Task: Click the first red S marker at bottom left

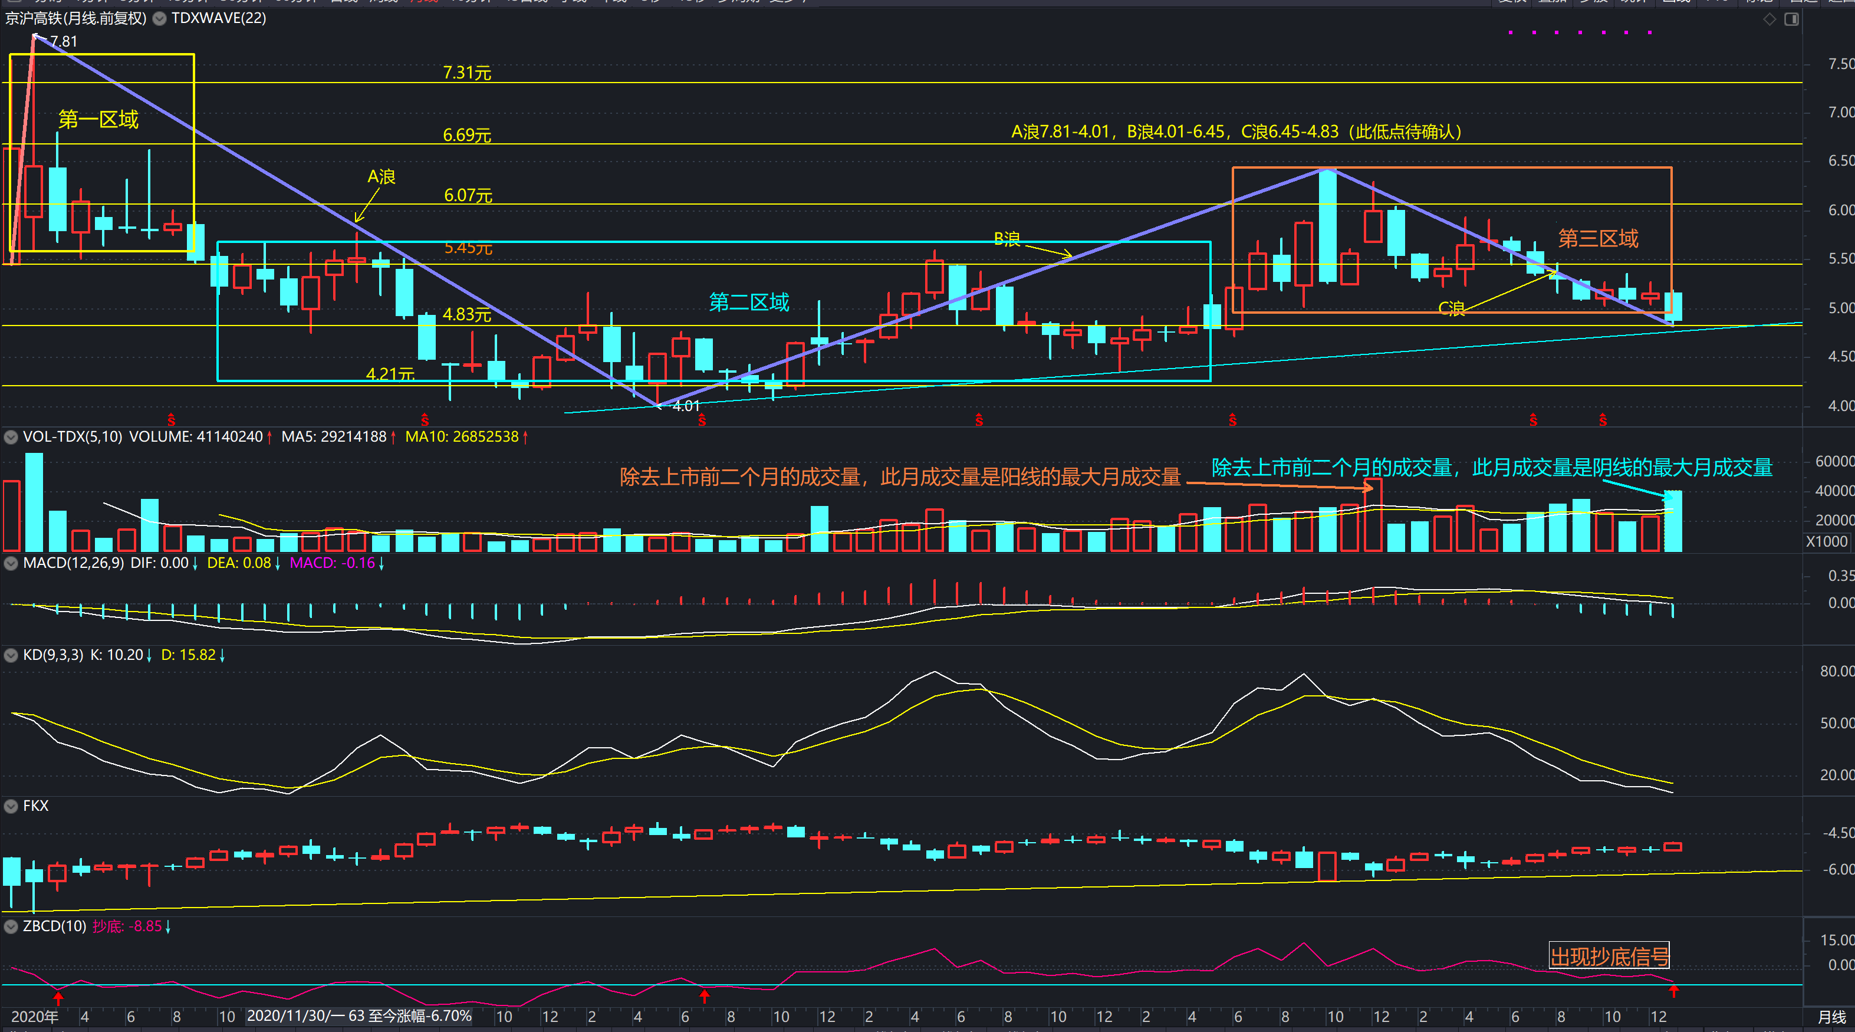Action: coord(172,420)
